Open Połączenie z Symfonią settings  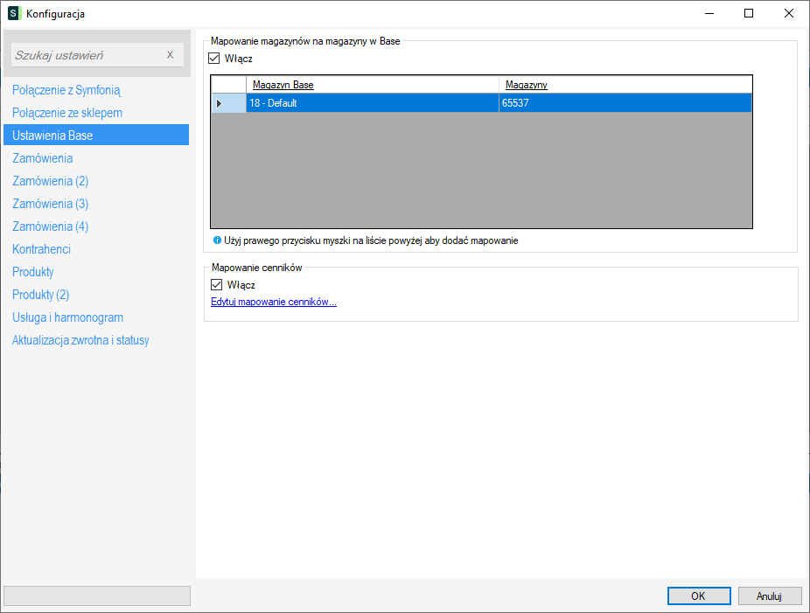[x=66, y=90]
